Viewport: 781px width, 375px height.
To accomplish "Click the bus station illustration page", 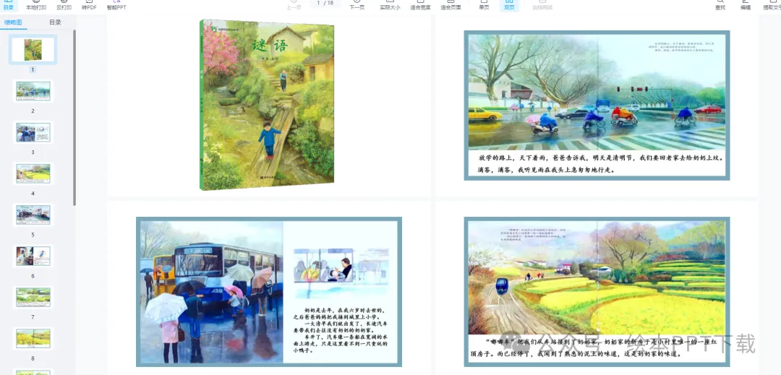I will [269, 291].
